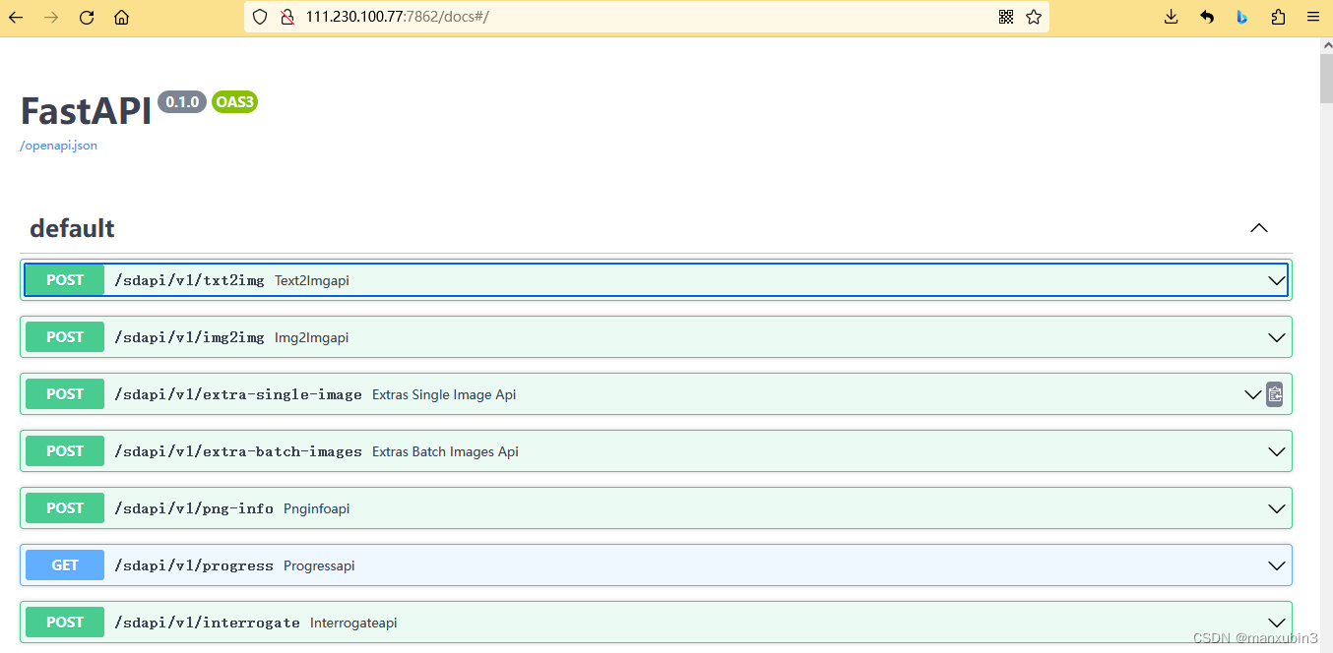Image resolution: width=1333 pixels, height=653 pixels.
Task: Click the /sdapi/v1/txt2img path text
Action: 189,280
